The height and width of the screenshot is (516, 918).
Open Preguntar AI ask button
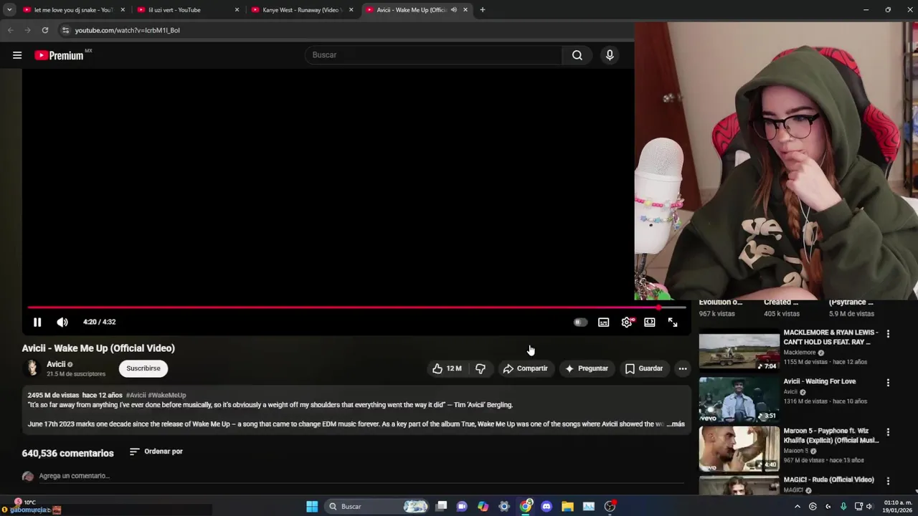(x=587, y=368)
